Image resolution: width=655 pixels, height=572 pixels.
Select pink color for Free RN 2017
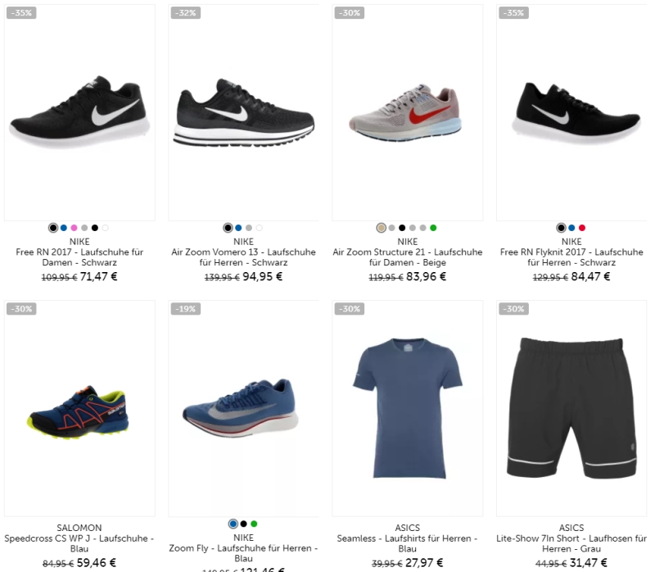pos(74,228)
